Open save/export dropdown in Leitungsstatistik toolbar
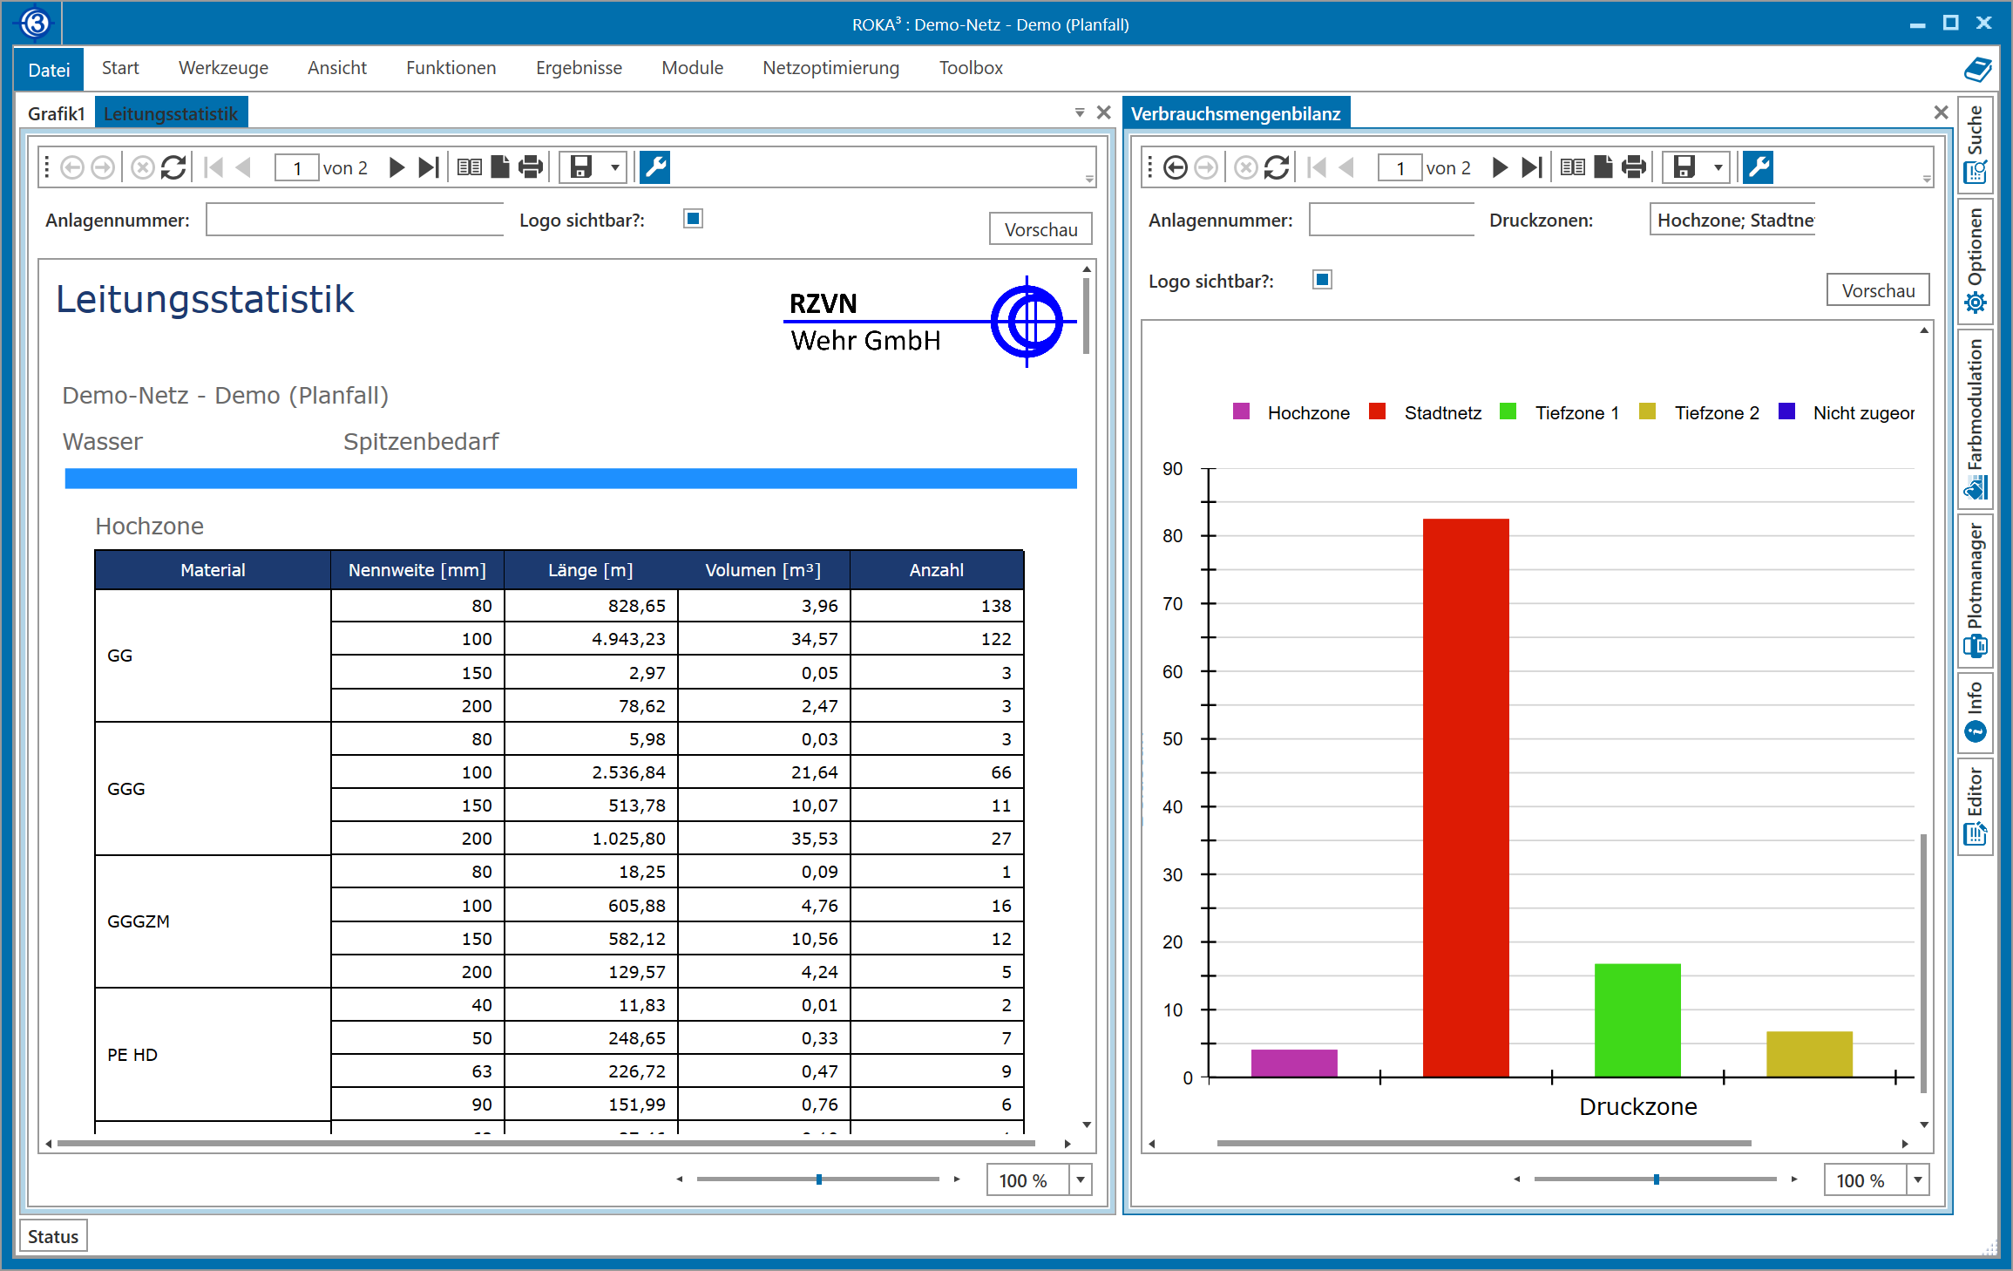Screen dimensions: 2013x1271 click(615, 167)
